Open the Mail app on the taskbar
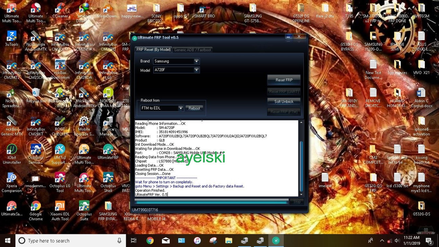439x247 pixels. (x=166, y=240)
